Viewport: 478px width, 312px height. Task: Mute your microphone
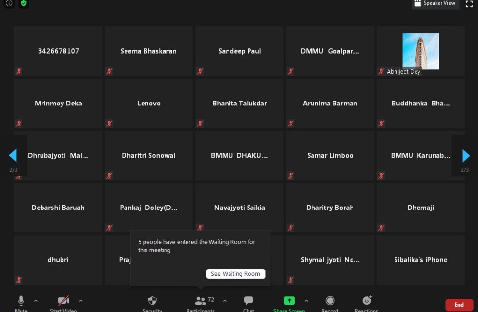(21, 304)
